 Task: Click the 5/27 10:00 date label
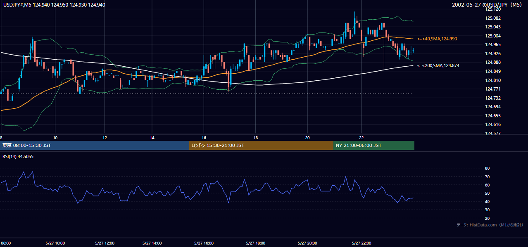pyautogui.click(x=55, y=243)
